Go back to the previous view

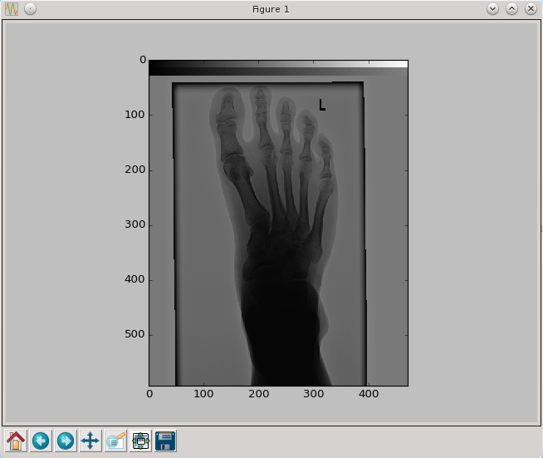click(41, 441)
